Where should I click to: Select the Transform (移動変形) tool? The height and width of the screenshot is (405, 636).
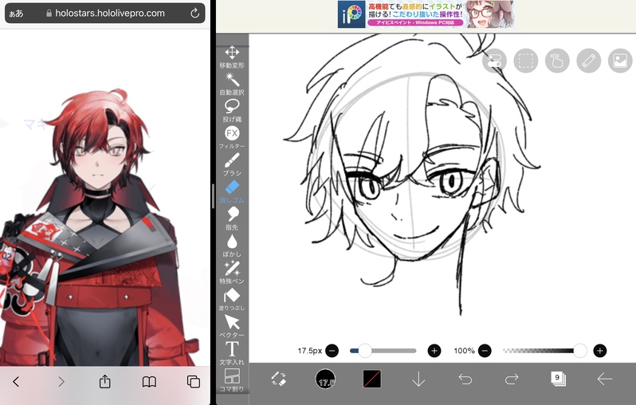coord(232,57)
